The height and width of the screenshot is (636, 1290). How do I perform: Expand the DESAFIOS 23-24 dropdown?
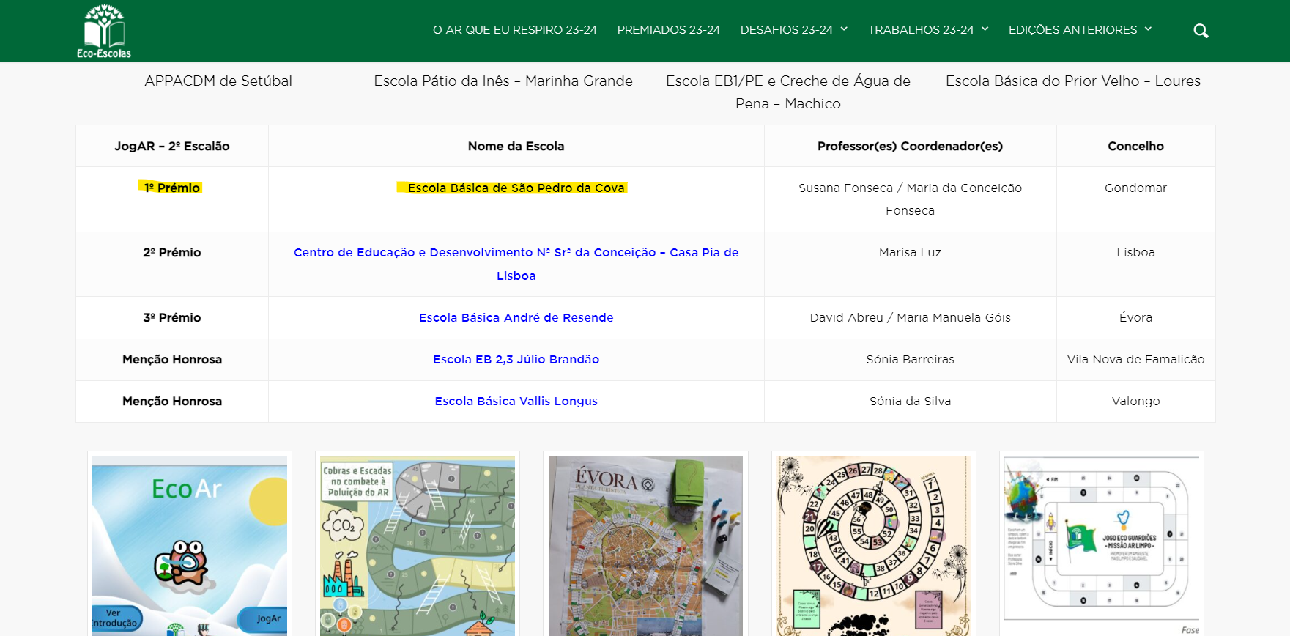pyautogui.click(x=793, y=30)
